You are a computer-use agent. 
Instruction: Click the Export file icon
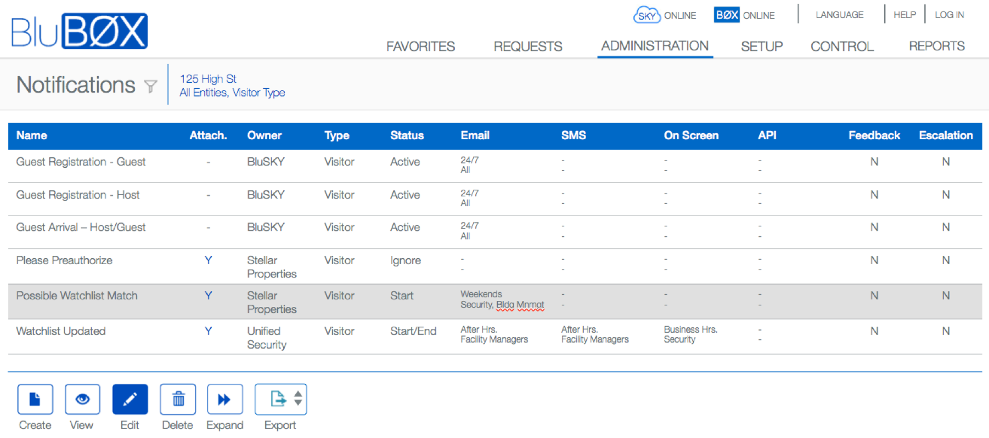[x=277, y=399]
